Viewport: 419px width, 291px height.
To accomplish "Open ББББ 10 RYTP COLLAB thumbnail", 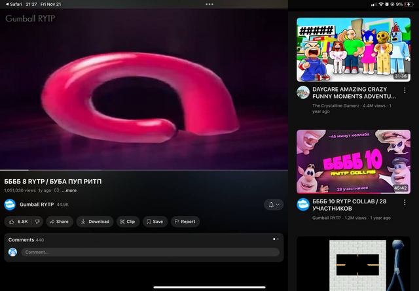I will click(x=354, y=162).
